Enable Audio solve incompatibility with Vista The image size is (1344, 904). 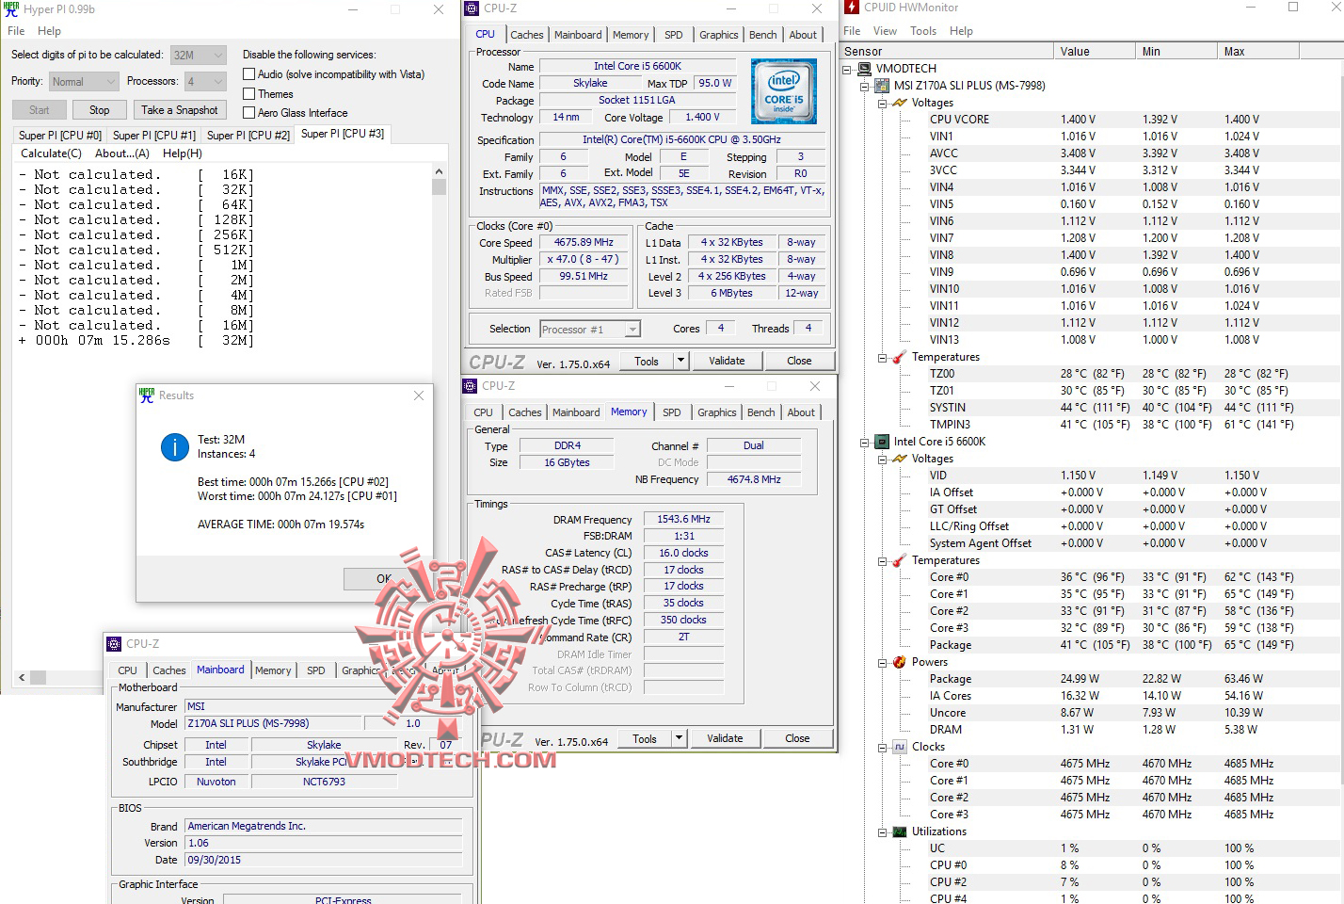click(x=249, y=73)
